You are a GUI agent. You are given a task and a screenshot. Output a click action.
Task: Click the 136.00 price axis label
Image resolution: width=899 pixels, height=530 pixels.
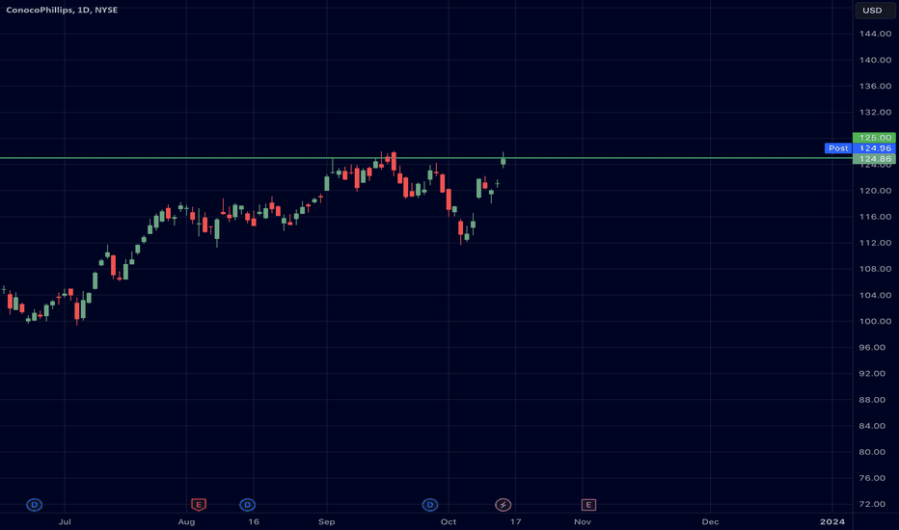875,86
